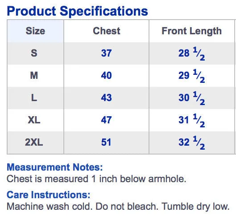
Task: Click the Product Specifications heading
Action: 77,12
